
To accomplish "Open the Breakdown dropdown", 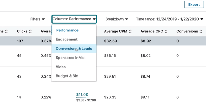I will (x=117, y=19).
